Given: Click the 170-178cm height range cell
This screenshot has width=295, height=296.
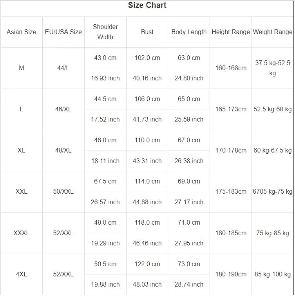Looking at the screenshot, I should tap(231, 151).
